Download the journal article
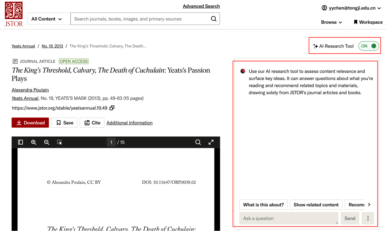This screenshot has width=386, height=231. [30, 123]
